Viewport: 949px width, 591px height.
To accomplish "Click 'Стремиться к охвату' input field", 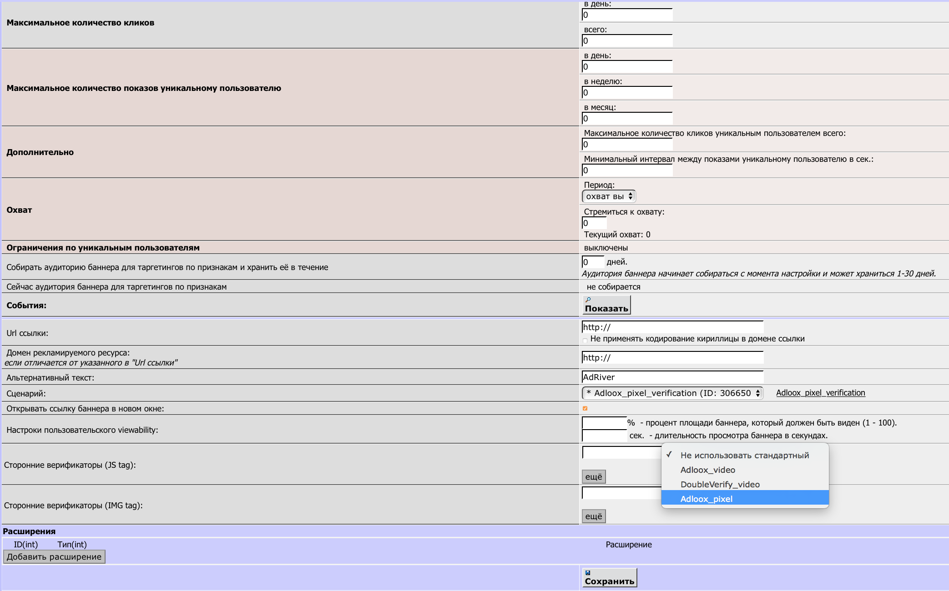I will point(594,223).
